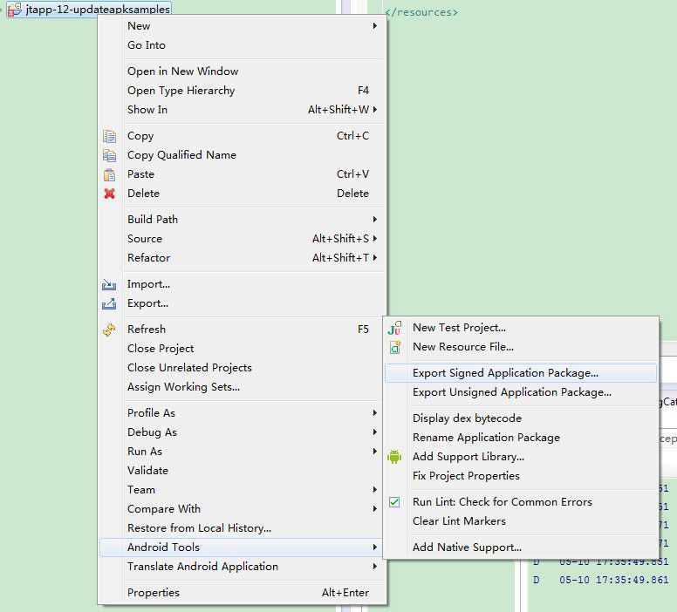The image size is (677, 612).
Task: Click the </resources> closing tag in editor
Action: coord(421,12)
